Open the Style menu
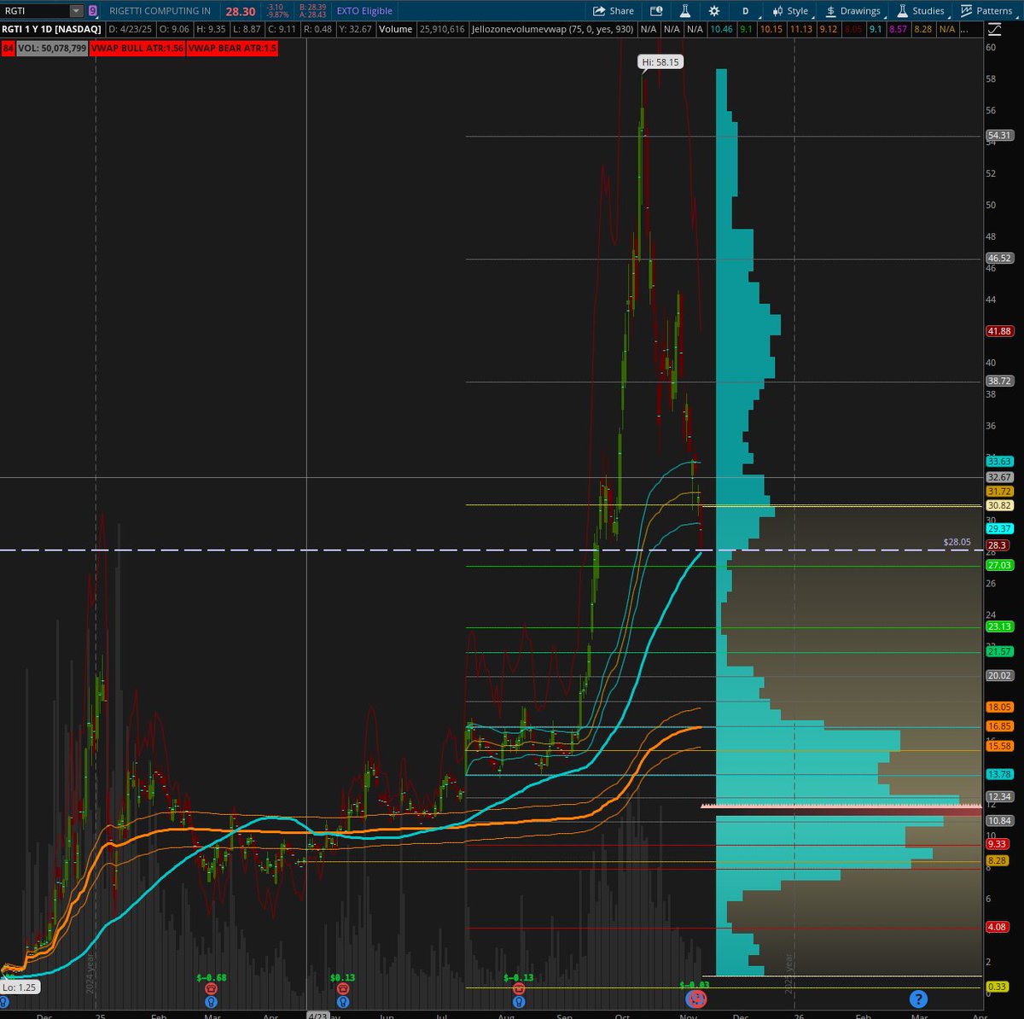 [790, 11]
